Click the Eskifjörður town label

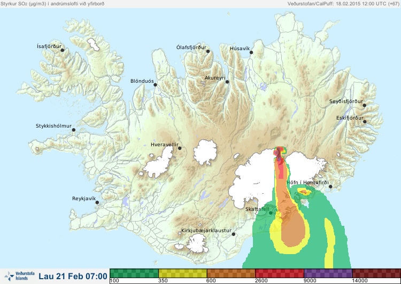point(350,118)
